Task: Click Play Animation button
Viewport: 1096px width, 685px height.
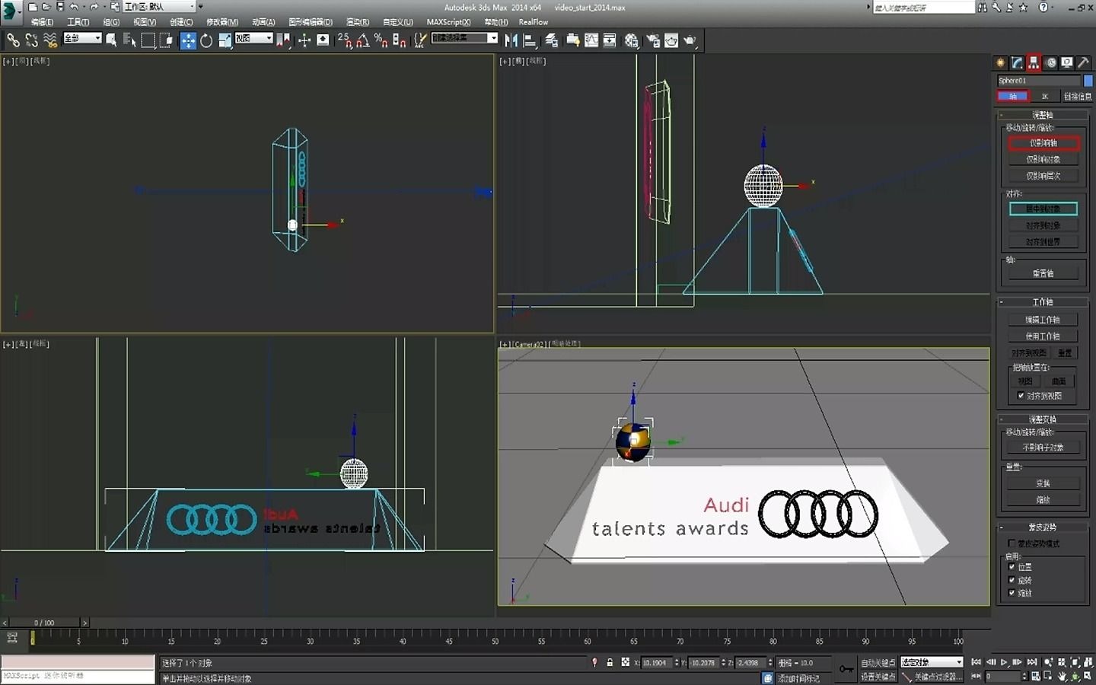Action: tap(1004, 662)
